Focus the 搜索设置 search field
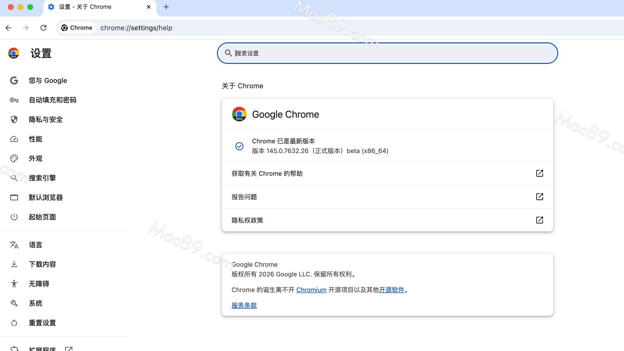Screen dimensions: 624x351 [x=387, y=53]
